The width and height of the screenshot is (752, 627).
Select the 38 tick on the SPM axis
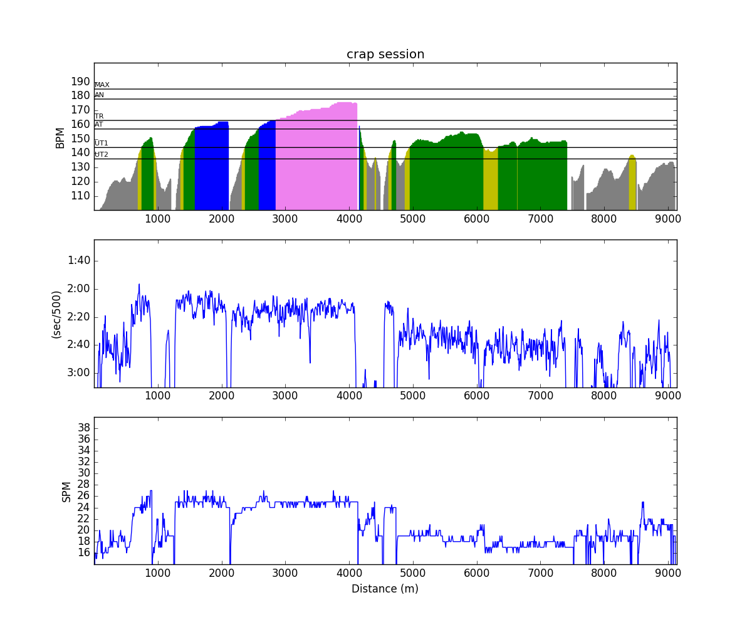tap(83, 428)
